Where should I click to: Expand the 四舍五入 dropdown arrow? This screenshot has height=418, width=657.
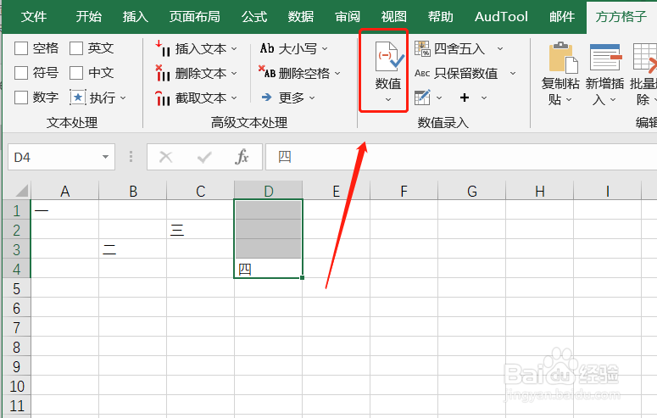point(500,49)
